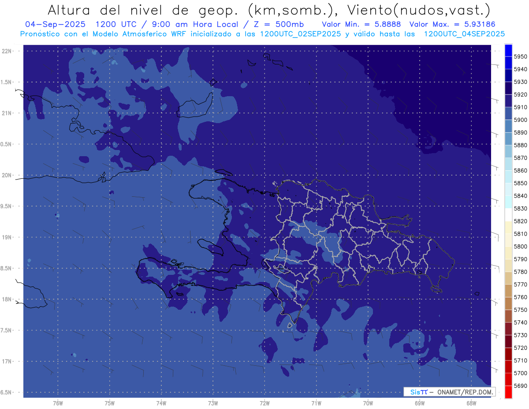Click the 76W longitude axis label
This screenshot has height=409, width=529.
click(58, 403)
